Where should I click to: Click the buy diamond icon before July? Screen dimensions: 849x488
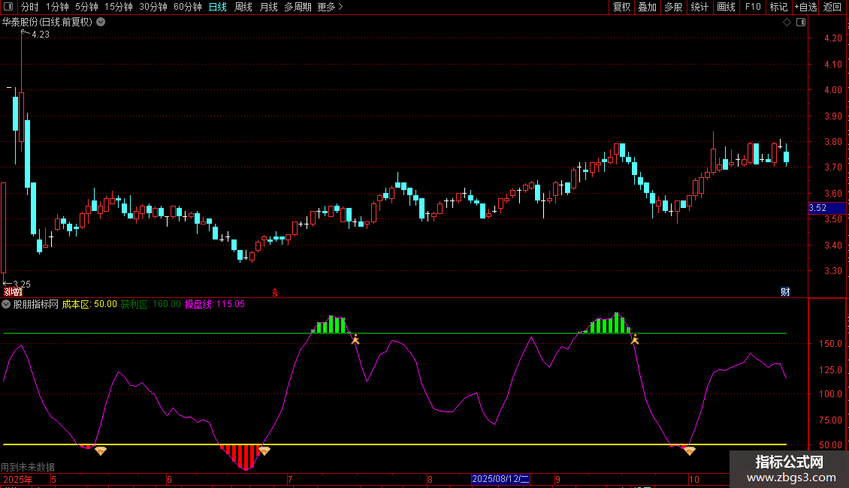click(264, 450)
